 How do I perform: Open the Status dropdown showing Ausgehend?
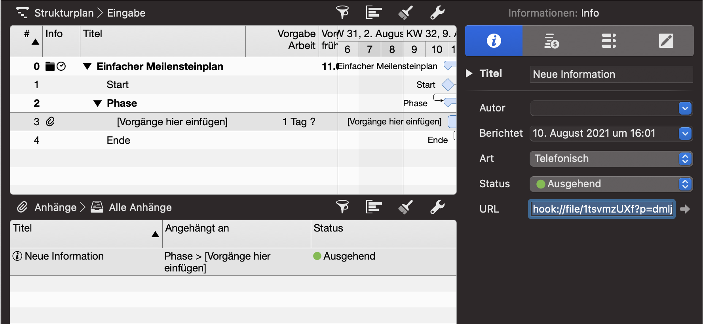685,184
